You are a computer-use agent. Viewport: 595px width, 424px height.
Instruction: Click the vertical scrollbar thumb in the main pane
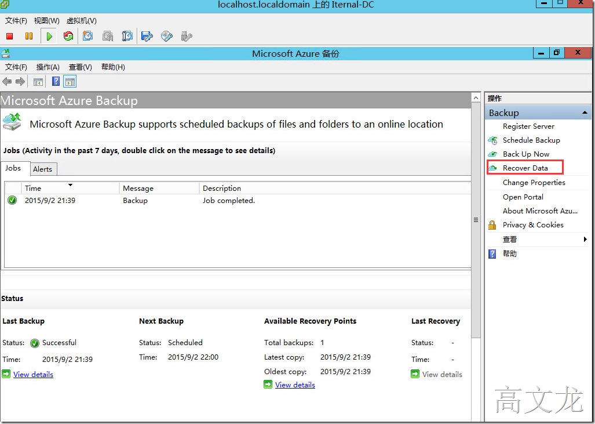click(476, 220)
